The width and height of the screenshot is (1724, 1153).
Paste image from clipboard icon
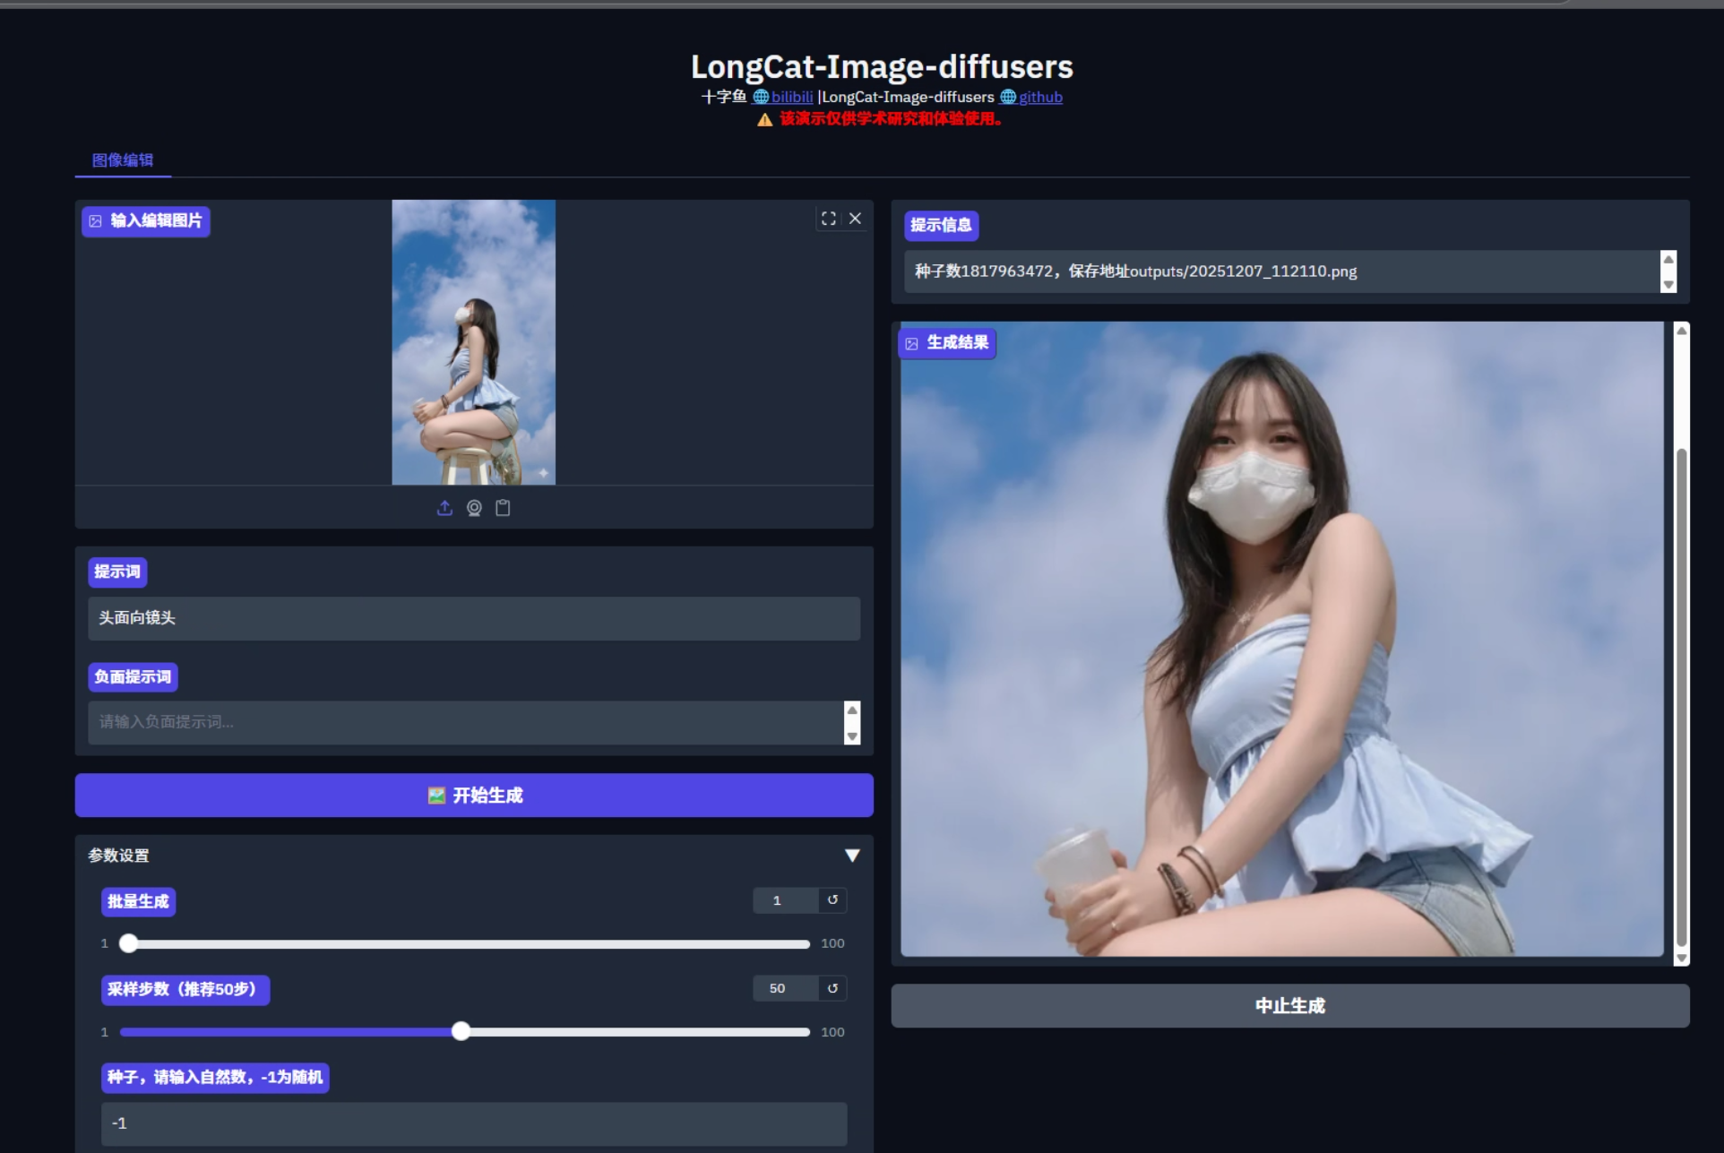[x=503, y=507]
